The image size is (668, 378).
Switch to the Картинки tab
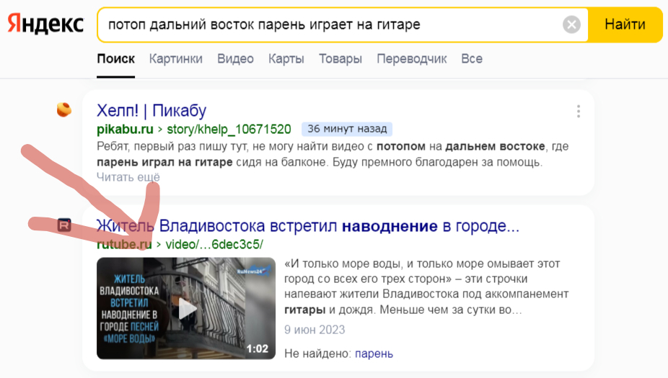(x=175, y=58)
